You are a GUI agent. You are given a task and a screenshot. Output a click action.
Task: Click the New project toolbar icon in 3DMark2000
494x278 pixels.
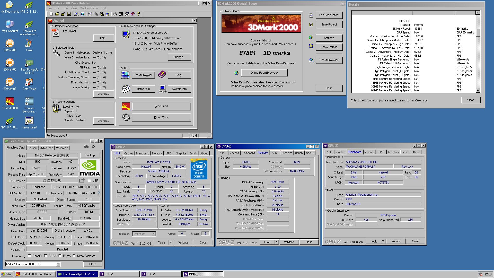[51, 14]
